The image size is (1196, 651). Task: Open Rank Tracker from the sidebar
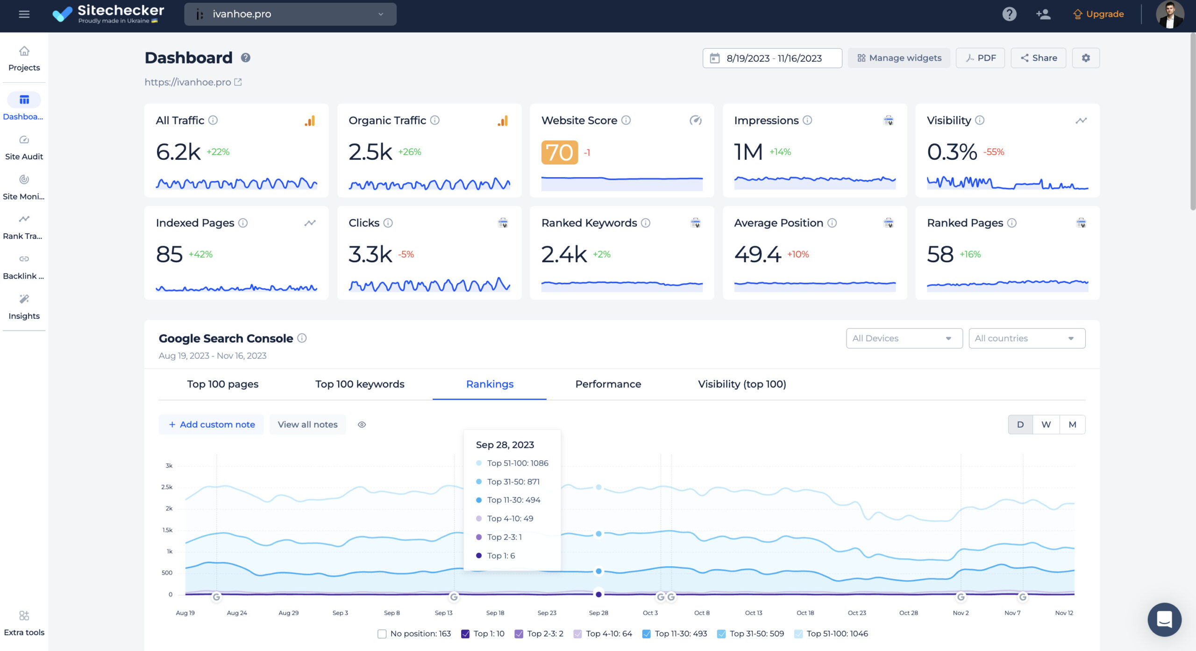coord(24,220)
